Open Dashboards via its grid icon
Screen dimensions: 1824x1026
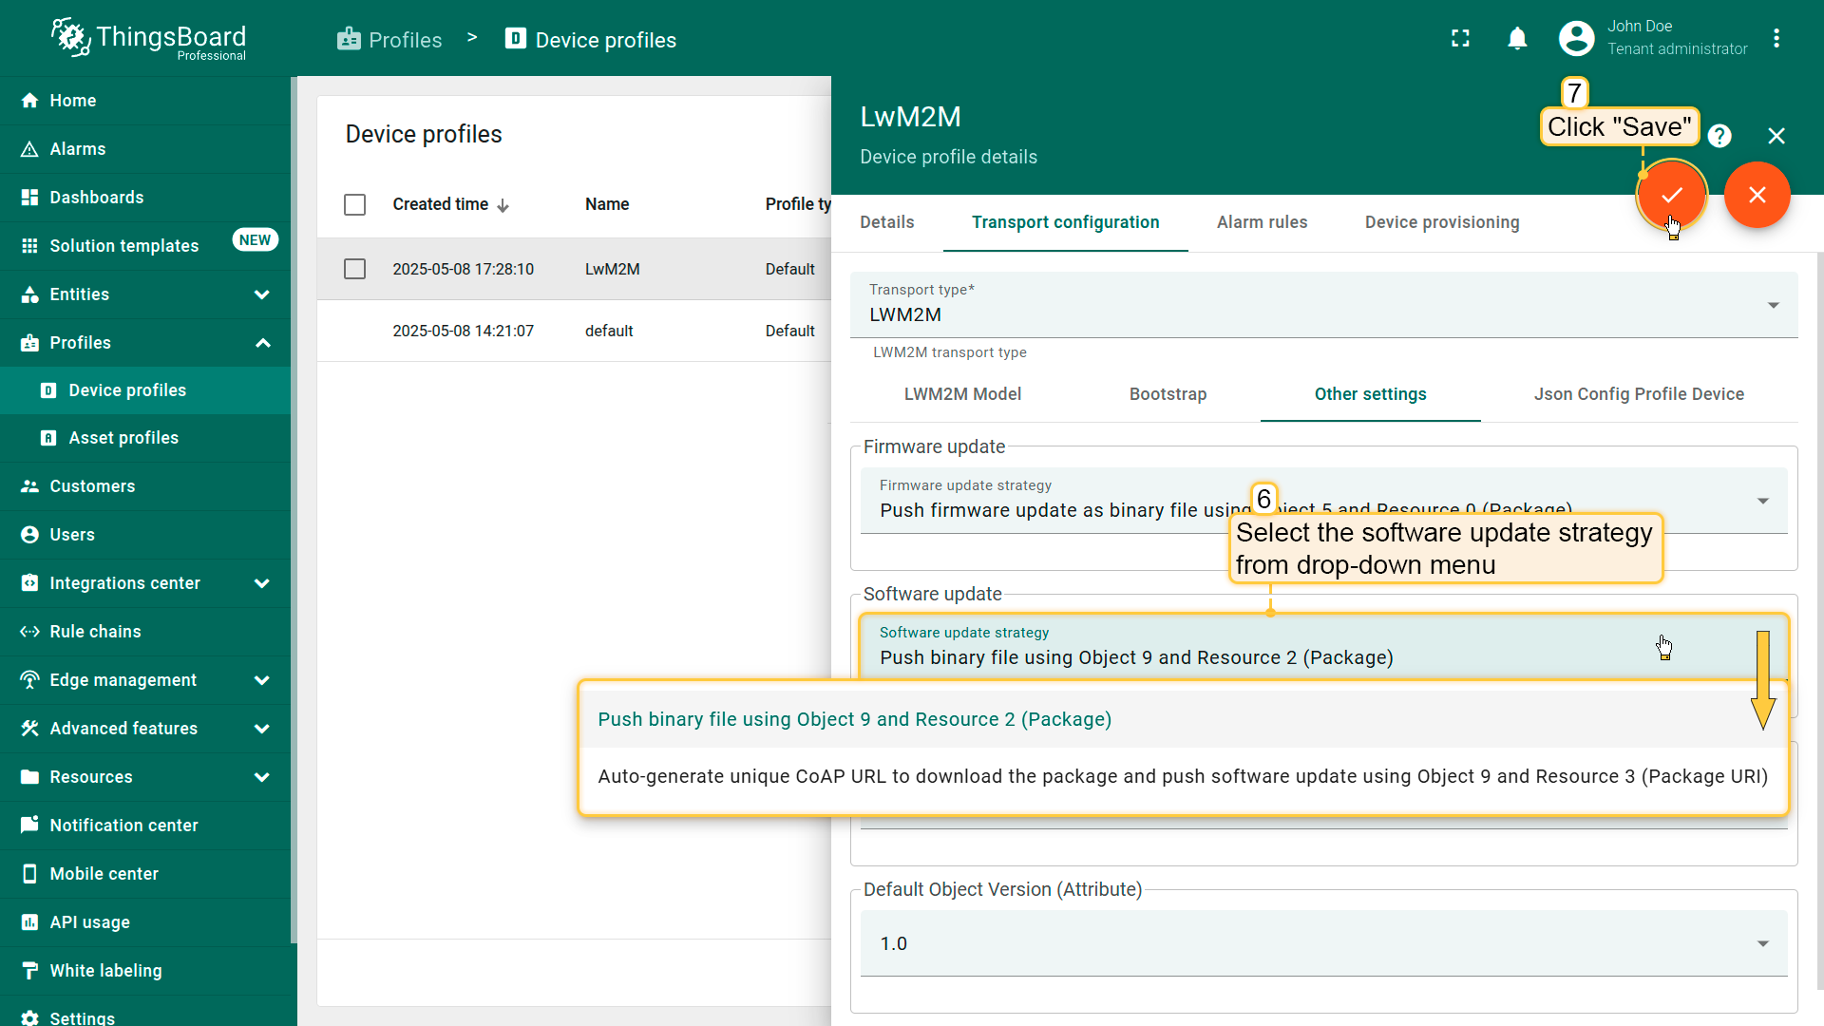(29, 198)
